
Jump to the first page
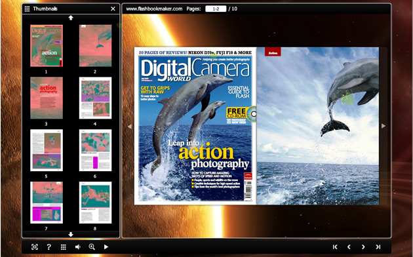tap(335, 247)
